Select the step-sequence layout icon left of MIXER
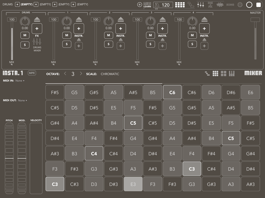265x198 pixels. [x=207, y=74]
